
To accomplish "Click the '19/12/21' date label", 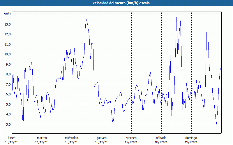I will click(x=191, y=142).
